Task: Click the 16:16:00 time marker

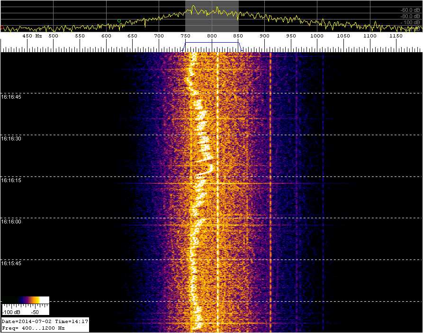Action: [x=10, y=222]
